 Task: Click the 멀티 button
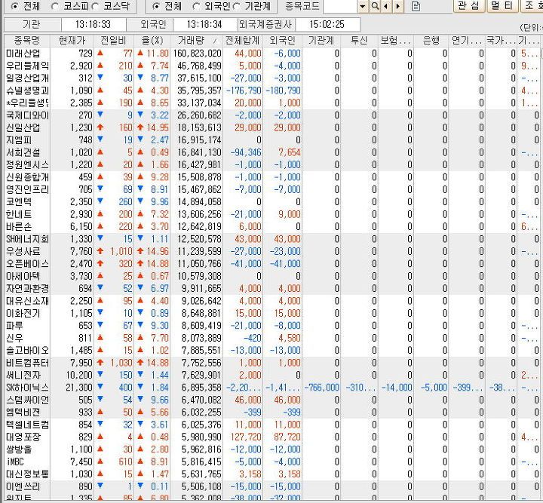click(502, 5)
